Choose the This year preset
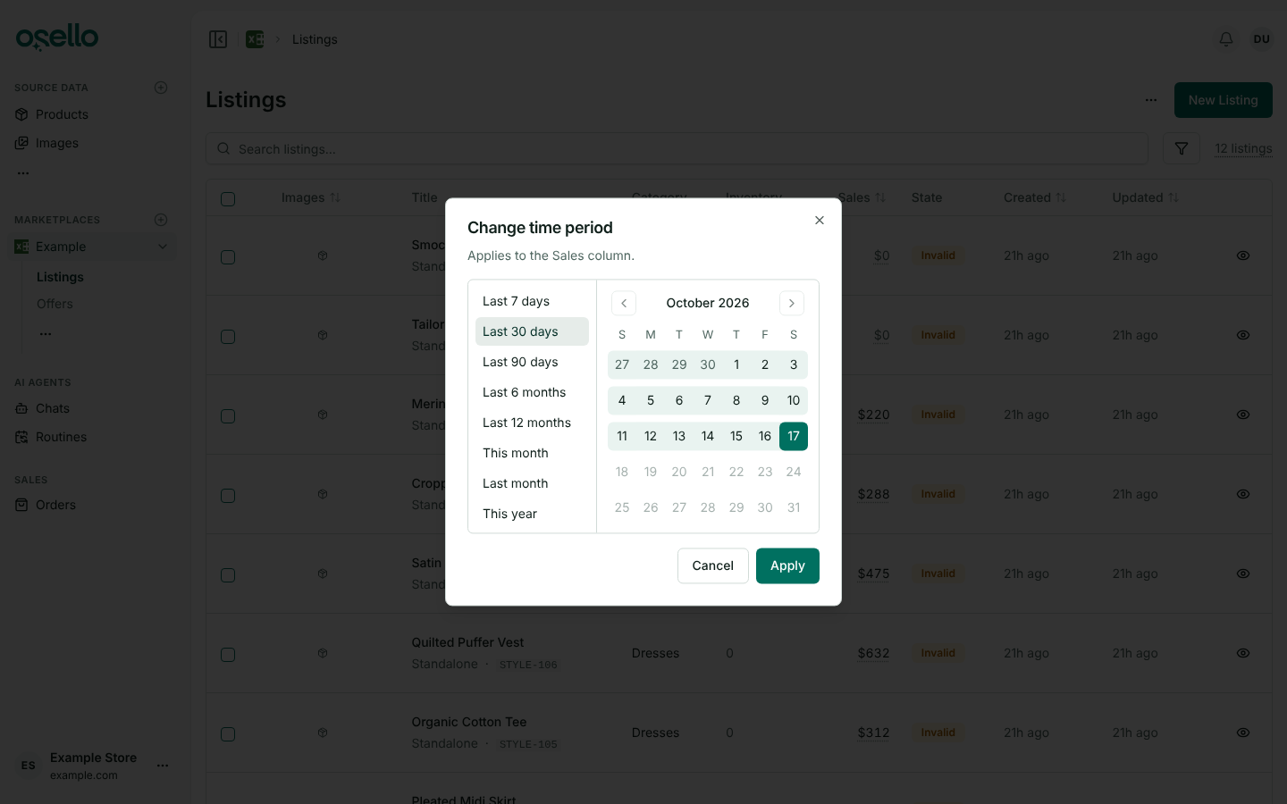The width and height of the screenshot is (1287, 804). [532, 514]
